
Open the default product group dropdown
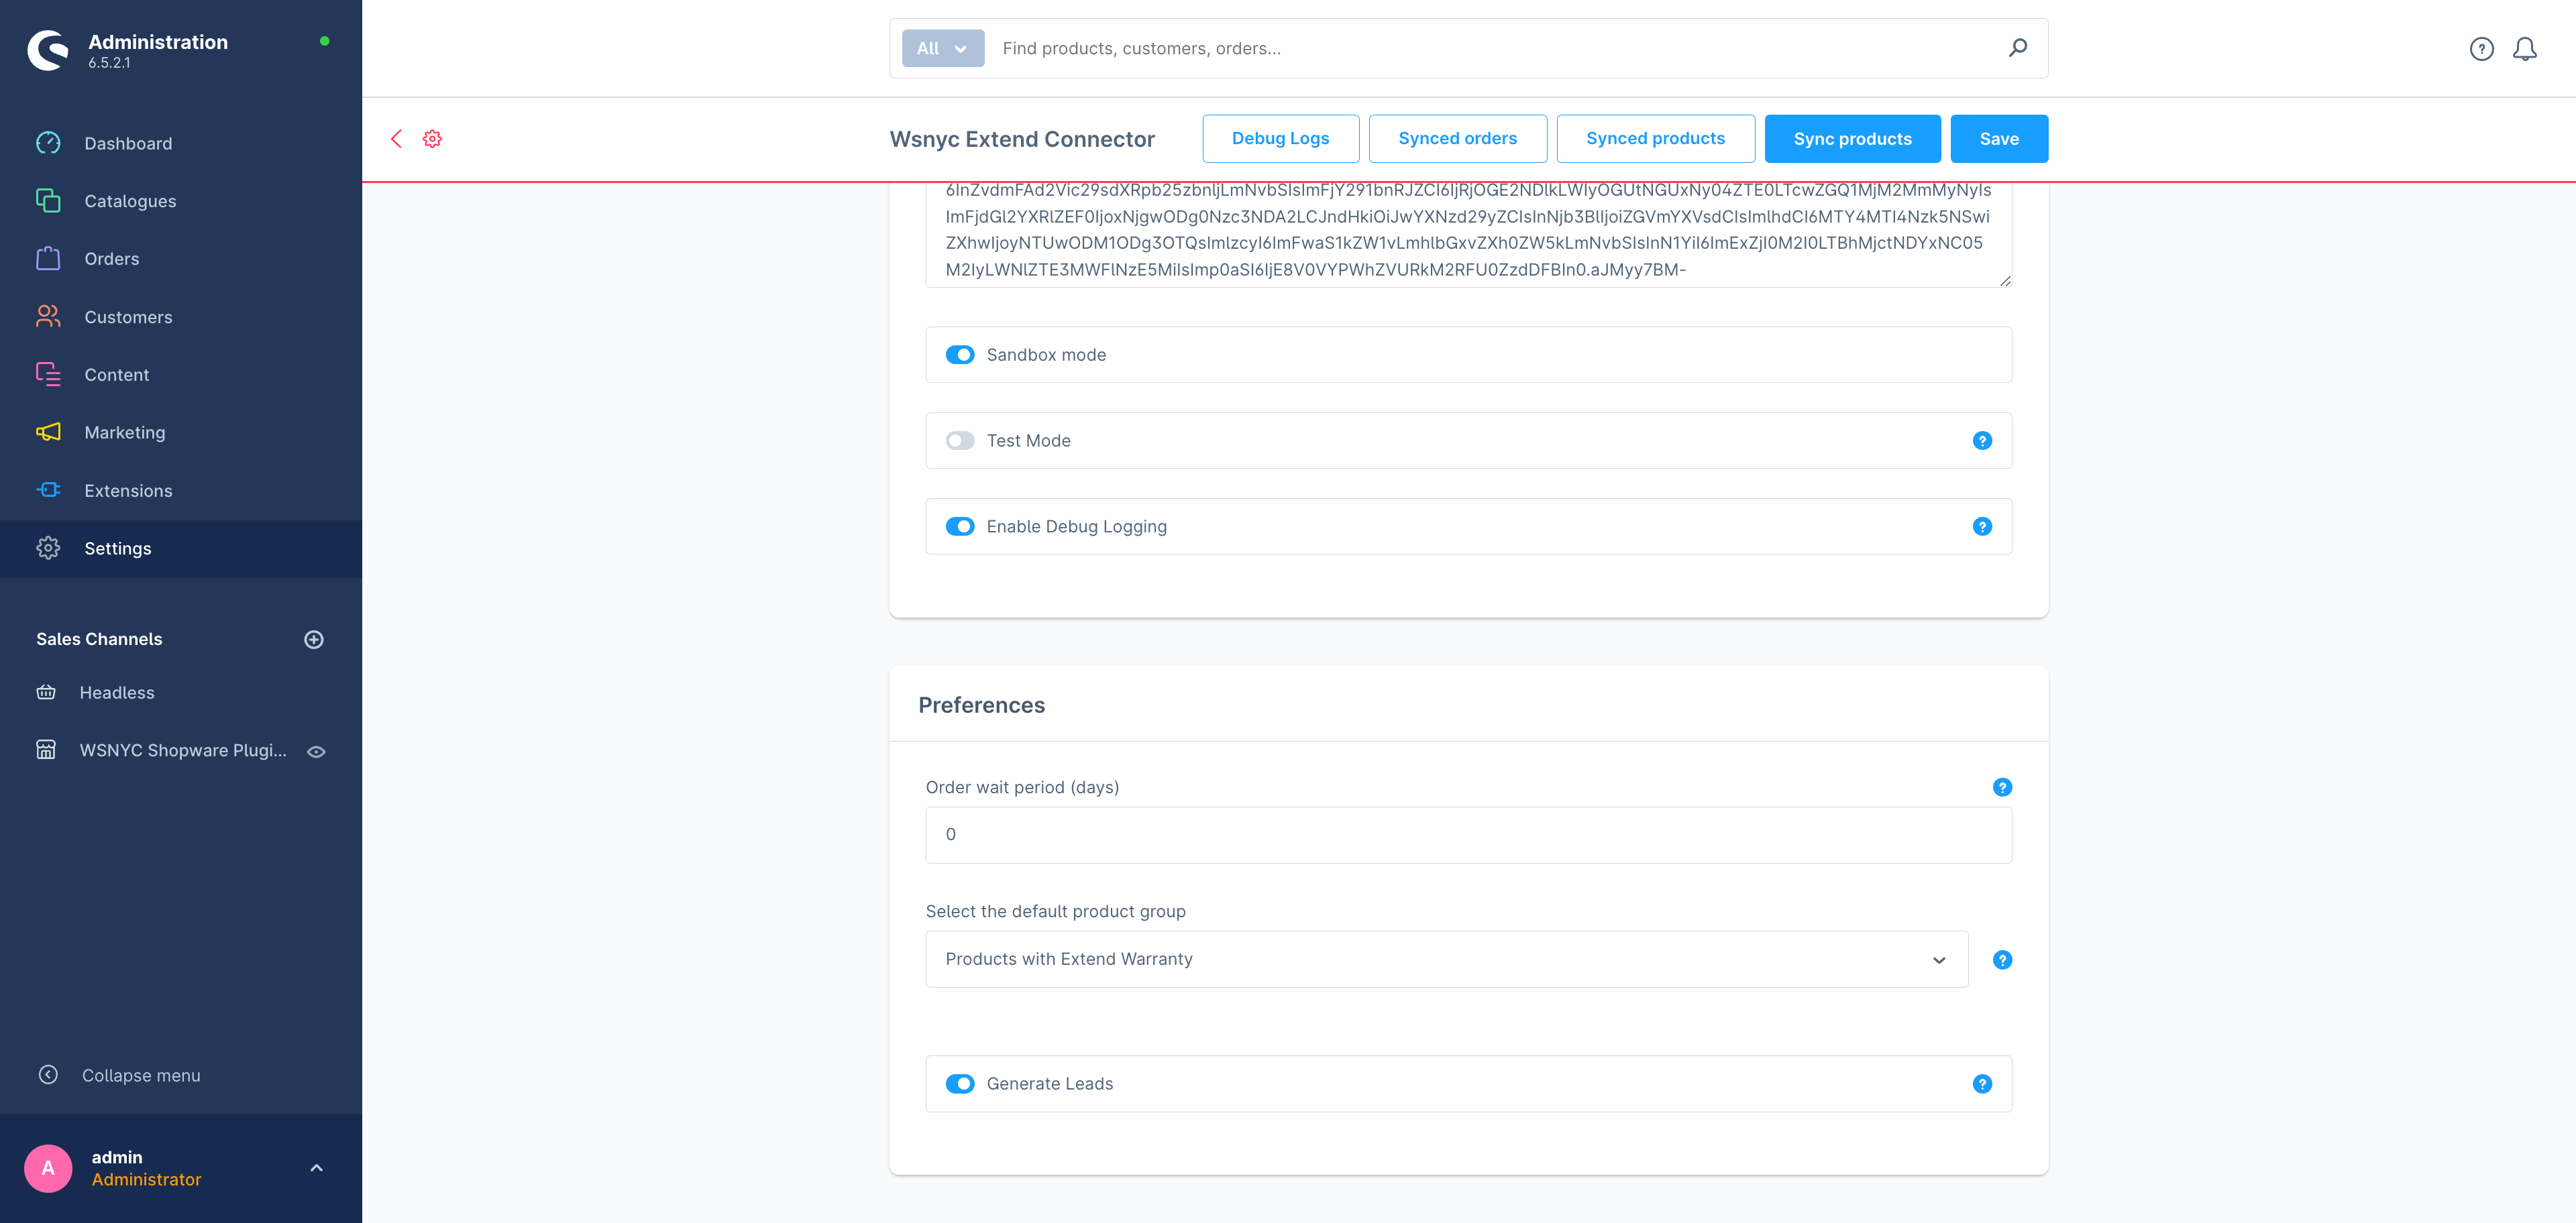coord(1446,959)
